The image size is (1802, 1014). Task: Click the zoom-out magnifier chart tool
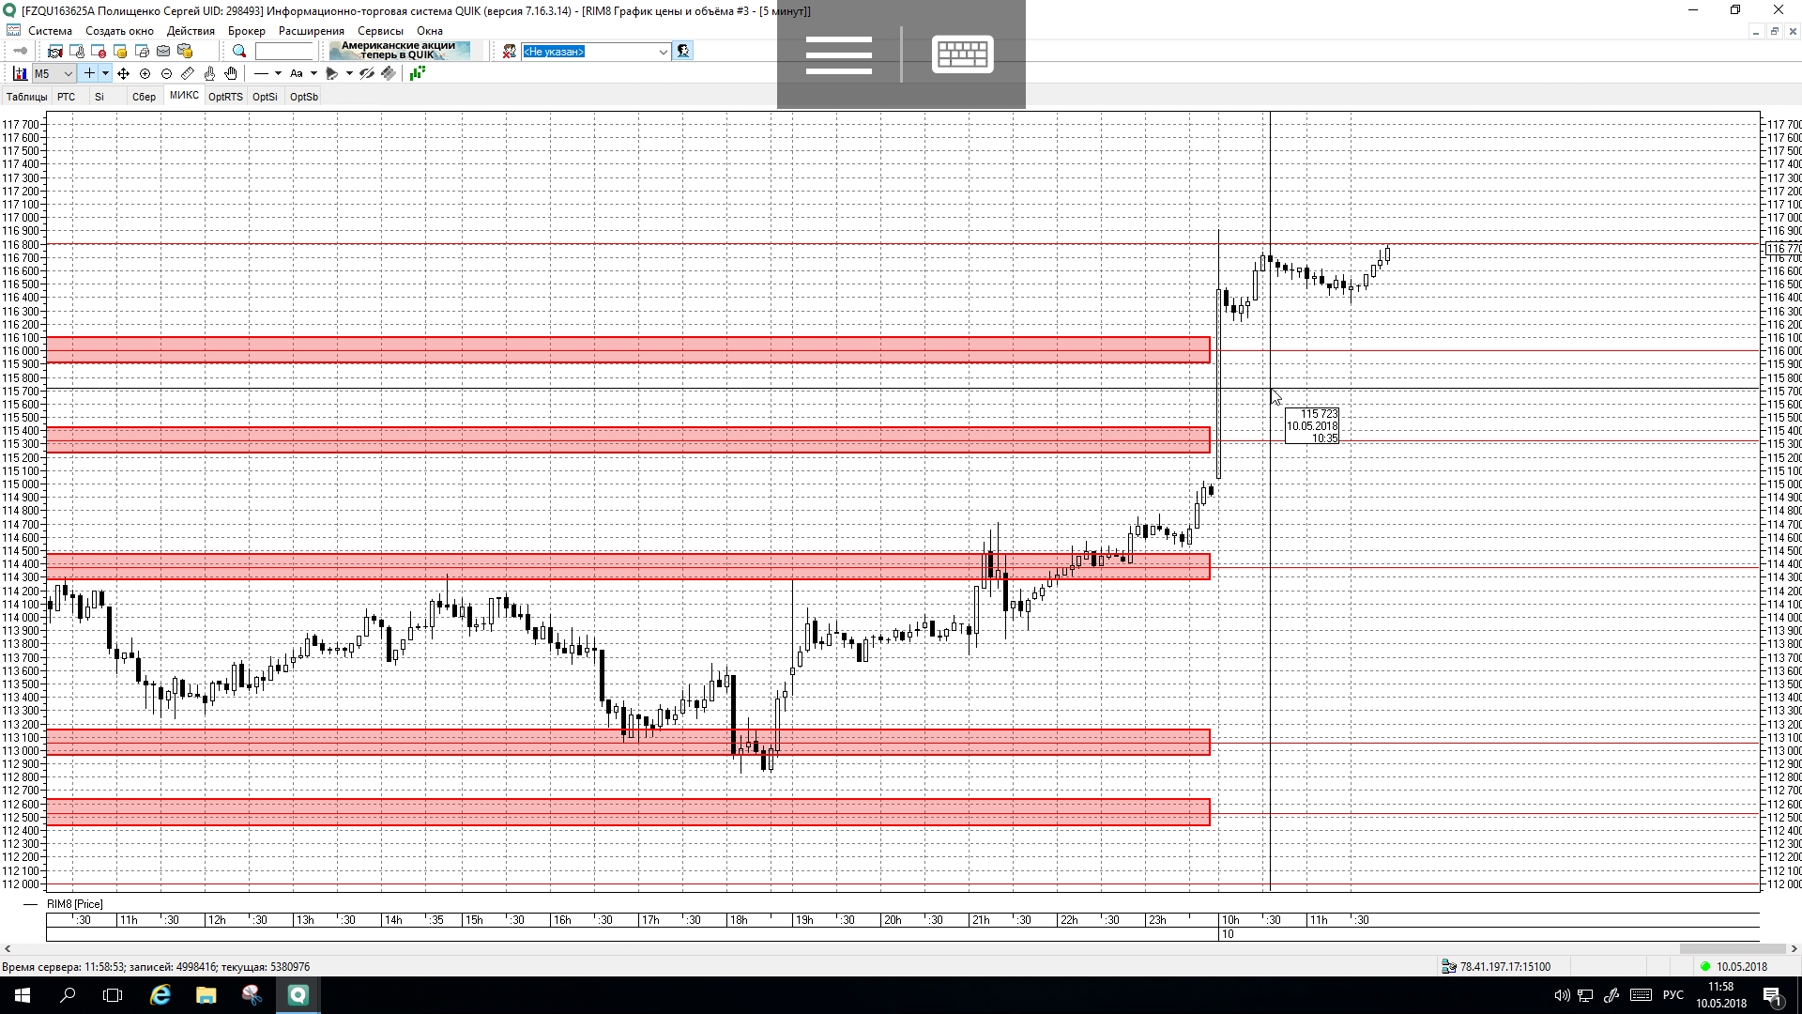(x=166, y=73)
